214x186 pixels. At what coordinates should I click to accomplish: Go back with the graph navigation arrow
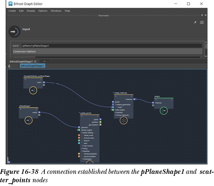9,66
